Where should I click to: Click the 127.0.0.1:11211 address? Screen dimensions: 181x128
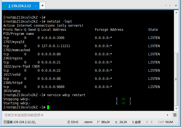point(56,46)
